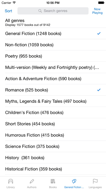Viewport: 106px width, 189px height.
Task: Check the Poetry (955 books) genre
Action: click(53, 56)
